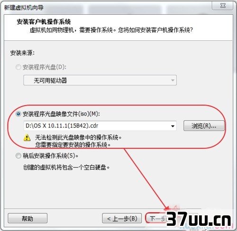Click the 无可用驱动器 text in combo box
The height and width of the screenshot is (231, 237).
coord(50,80)
